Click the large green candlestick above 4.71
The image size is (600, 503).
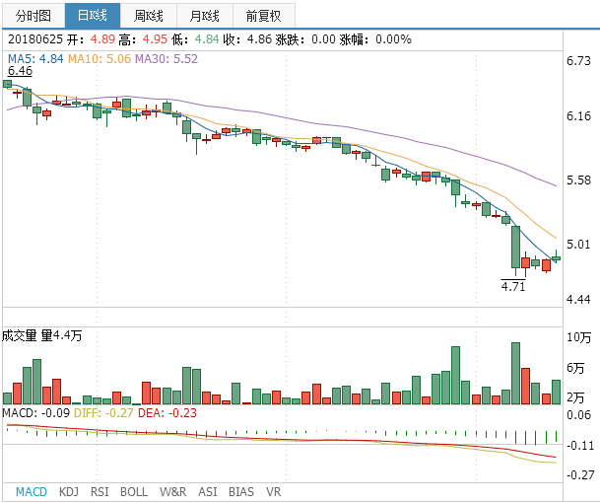coord(516,248)
